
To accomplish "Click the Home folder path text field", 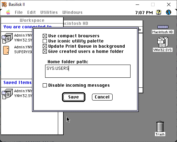I will click(x=88, y=71).
